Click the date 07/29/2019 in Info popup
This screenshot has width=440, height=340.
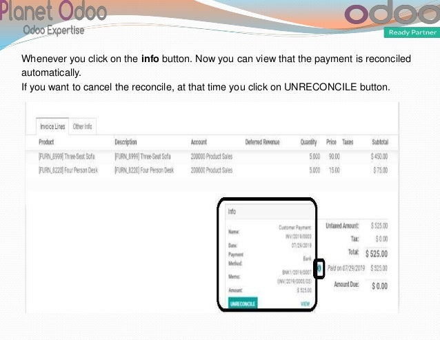point(301,246)
